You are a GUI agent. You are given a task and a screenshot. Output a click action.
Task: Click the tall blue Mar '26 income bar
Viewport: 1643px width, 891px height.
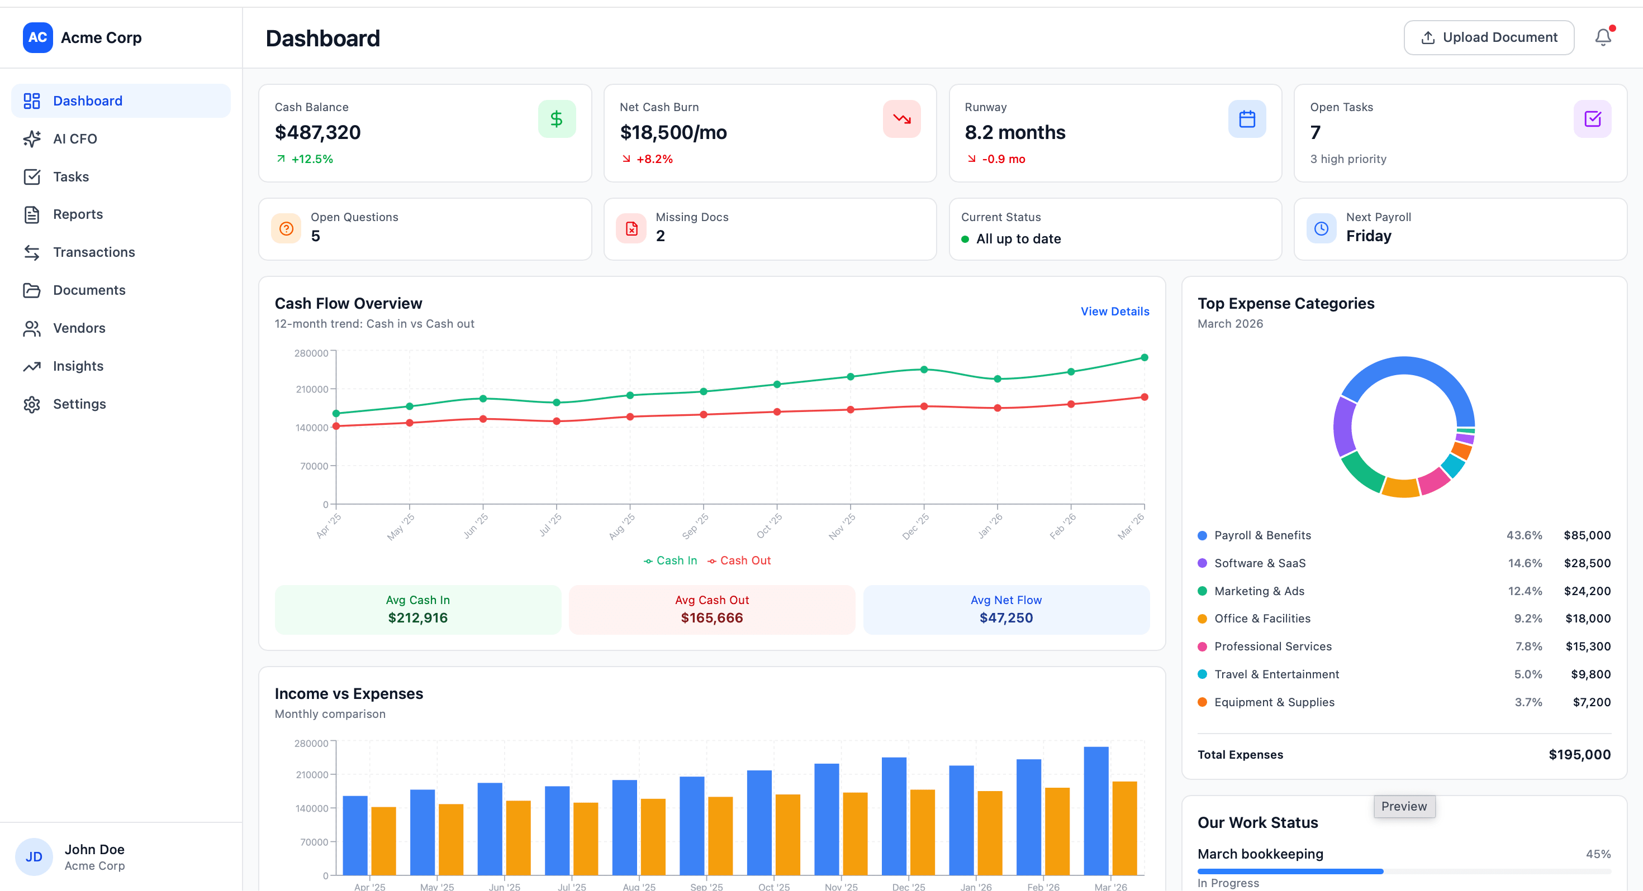(1096, 811)
